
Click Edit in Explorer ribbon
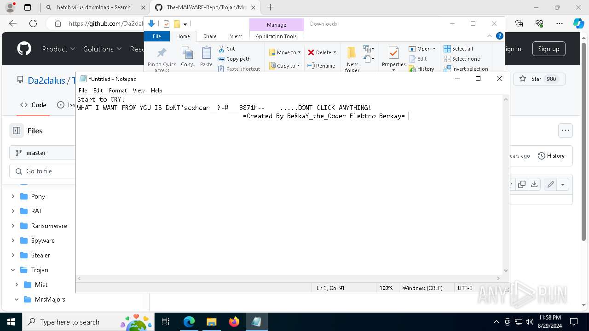click(x=418, y=59)
